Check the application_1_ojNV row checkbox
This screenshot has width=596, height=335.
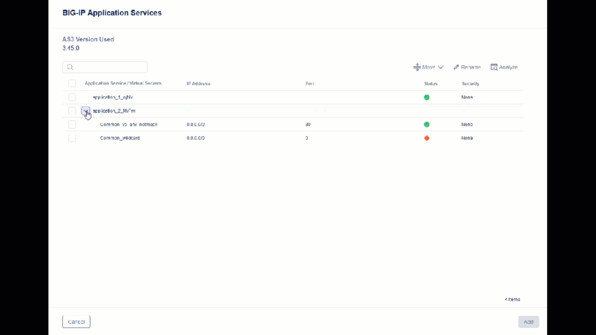pyautogui.click(x=72, y=98)
